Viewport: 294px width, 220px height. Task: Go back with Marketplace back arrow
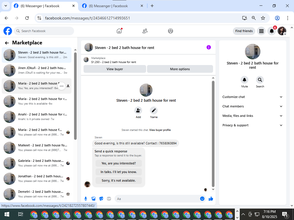point(7,43)
